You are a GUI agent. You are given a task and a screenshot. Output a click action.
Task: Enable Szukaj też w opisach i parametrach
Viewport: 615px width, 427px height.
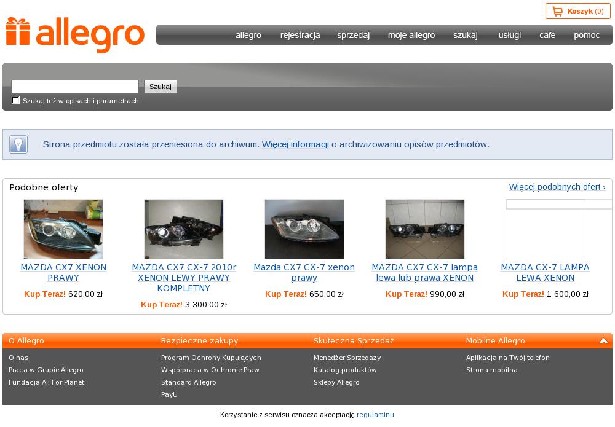(16, 101)
